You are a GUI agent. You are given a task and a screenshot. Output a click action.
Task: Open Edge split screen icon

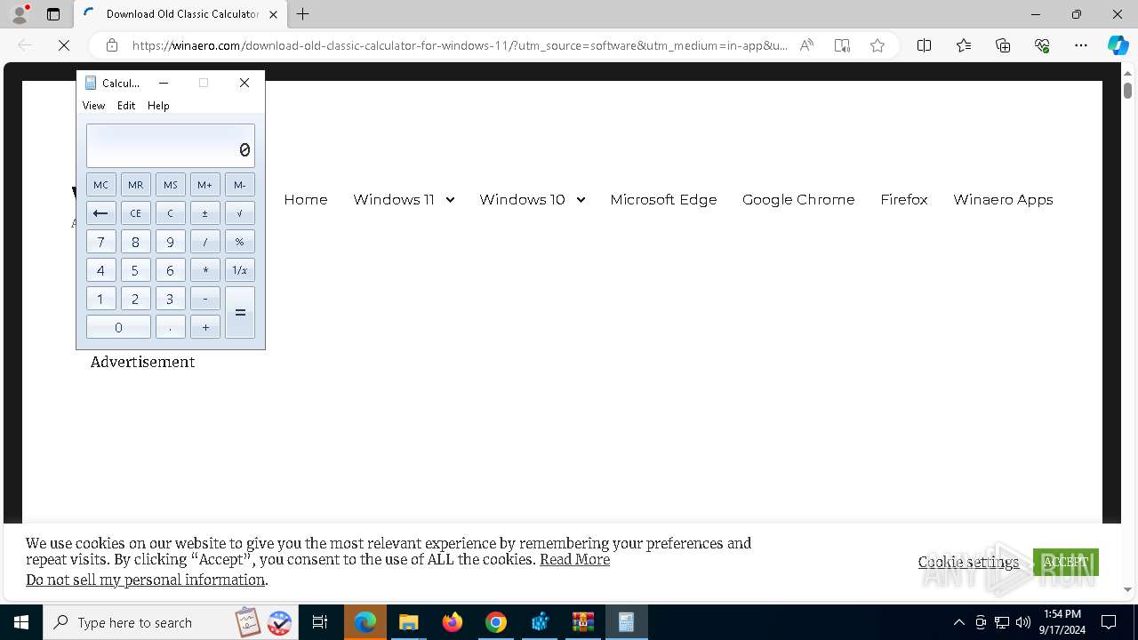click(x=924, y=45)
